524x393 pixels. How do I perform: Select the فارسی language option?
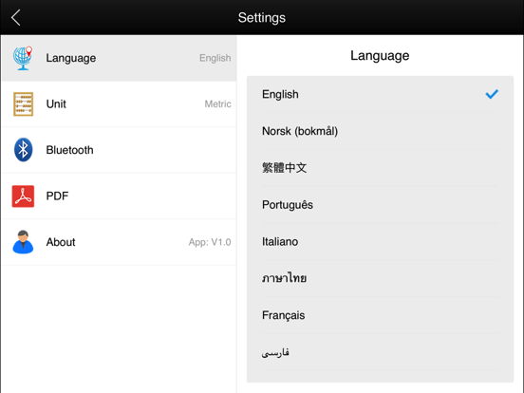coord(380,352)
